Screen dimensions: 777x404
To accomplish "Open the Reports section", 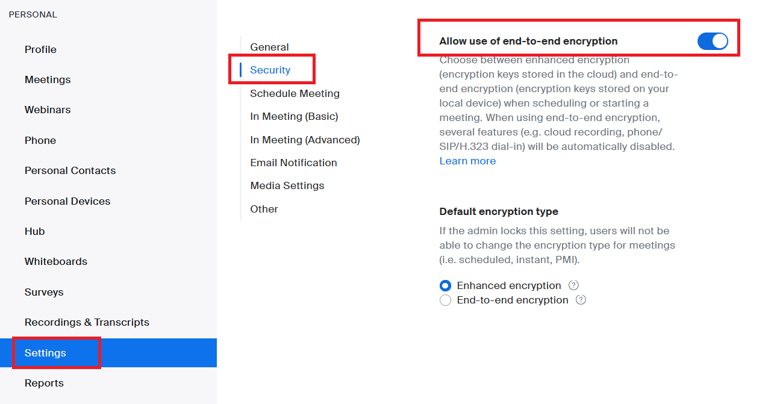I will [x=43, y=383].
